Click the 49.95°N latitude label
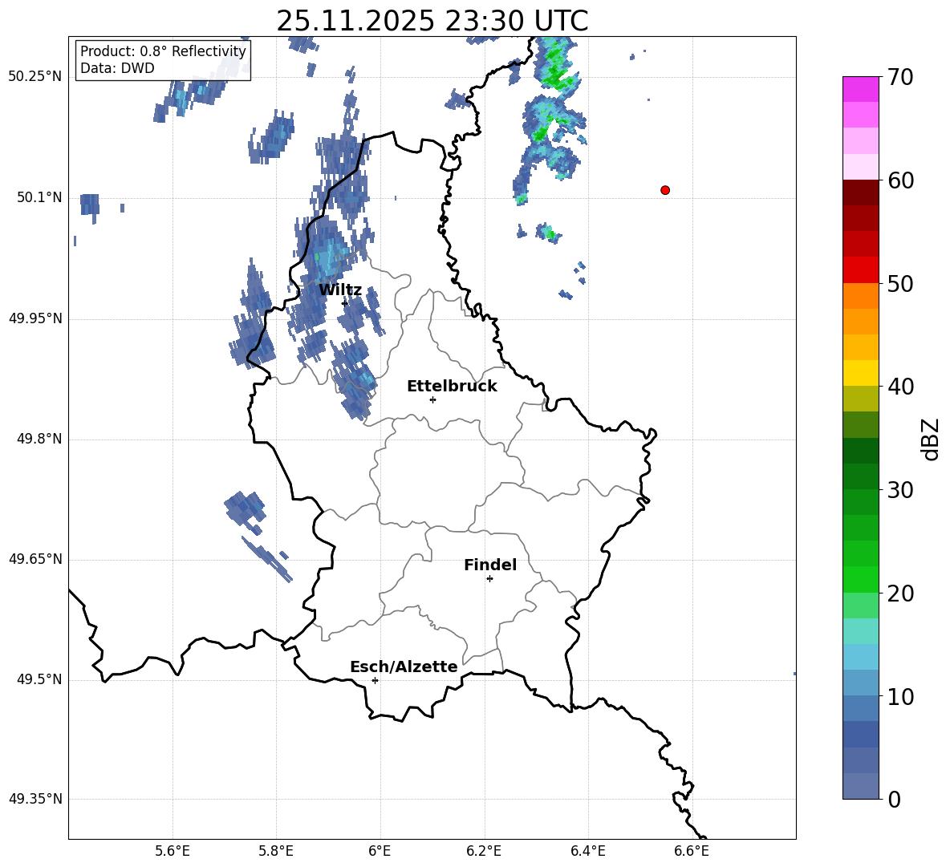Viewport: 950px width, 867px height. [35, 318]
